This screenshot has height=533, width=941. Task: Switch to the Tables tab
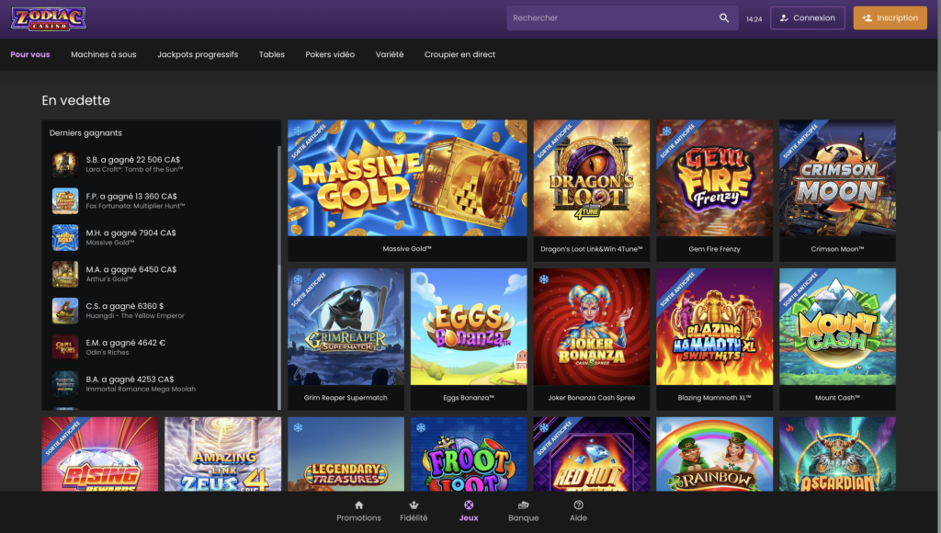tap(272, 54)
